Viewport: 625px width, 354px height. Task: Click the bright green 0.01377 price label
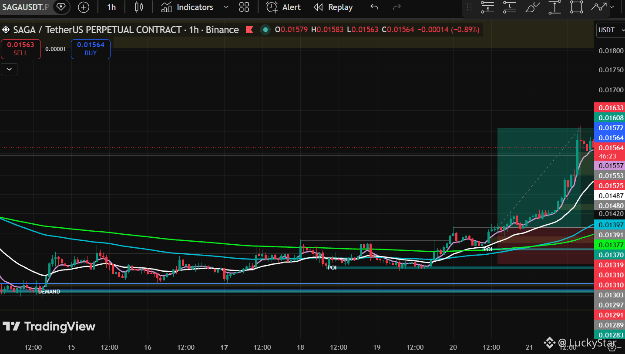[x=609, y=245]
